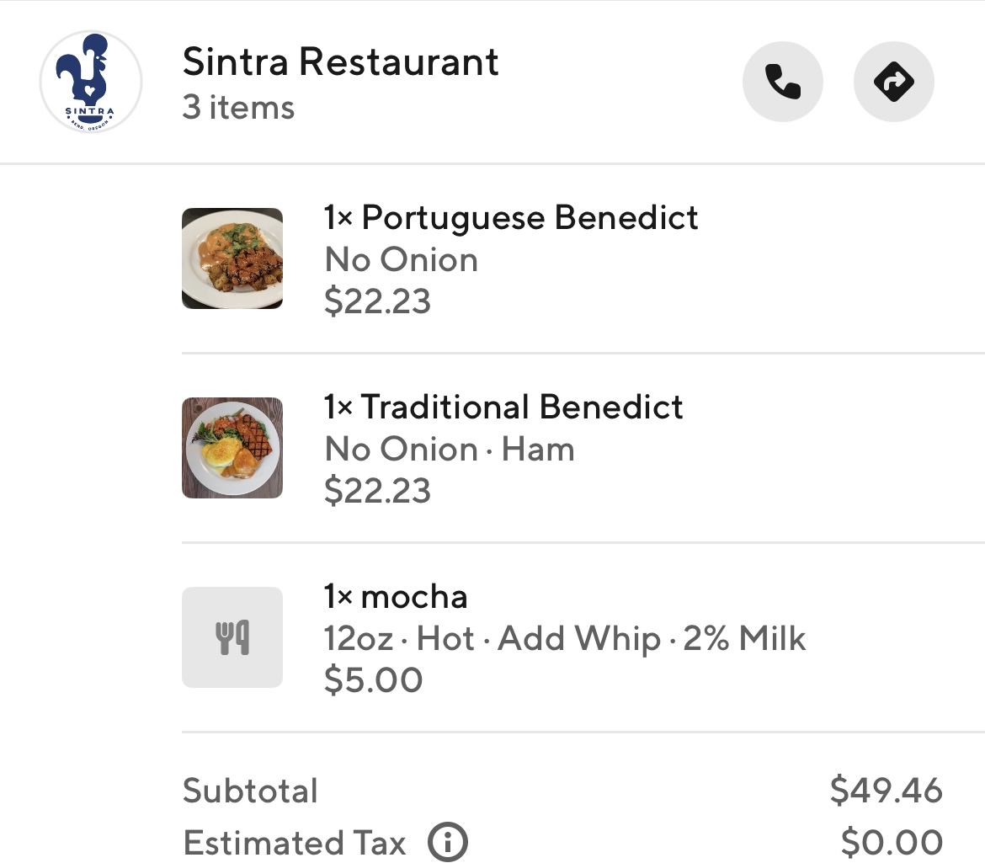Open directions with the arrow icon
The width and height of the screenshot is (985, 863).
coord(893,83)
